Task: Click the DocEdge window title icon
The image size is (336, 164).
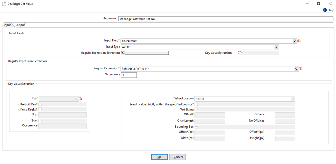Action: pyautogui.click(x=3, y=3)
